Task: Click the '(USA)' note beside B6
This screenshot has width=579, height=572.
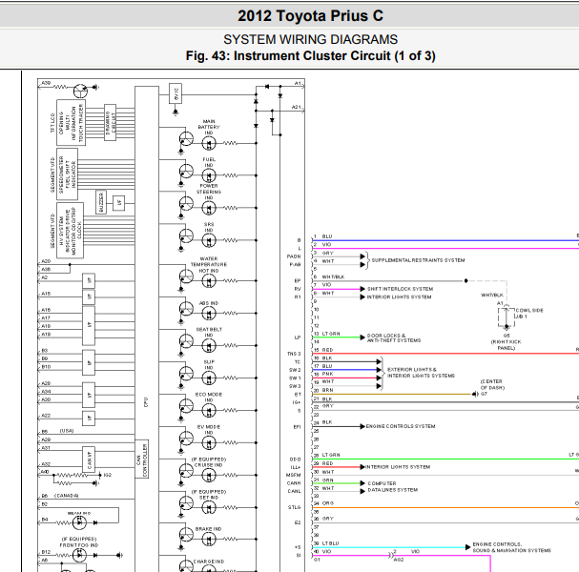Action: 67,431
